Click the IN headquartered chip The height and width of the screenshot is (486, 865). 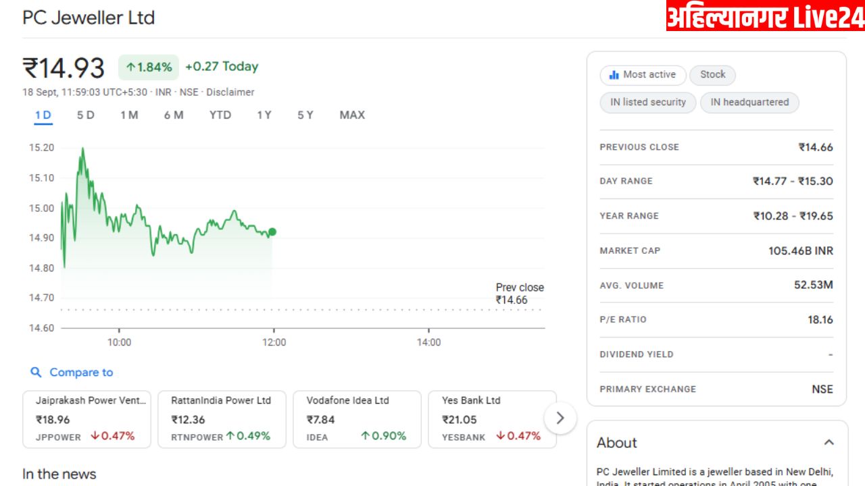click(x=749, y=103)
